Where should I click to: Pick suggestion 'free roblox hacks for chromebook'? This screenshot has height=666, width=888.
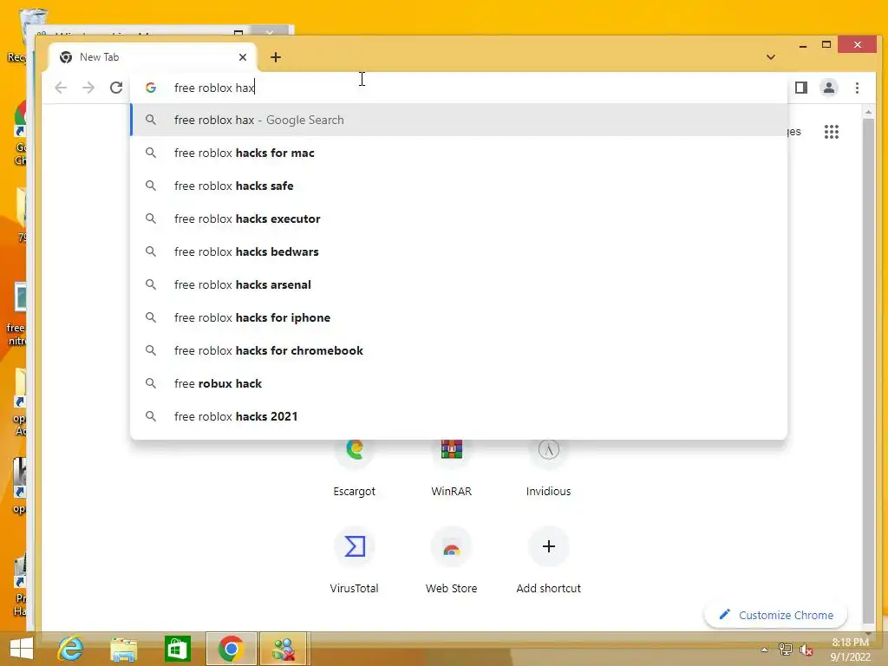pos(459,350)
